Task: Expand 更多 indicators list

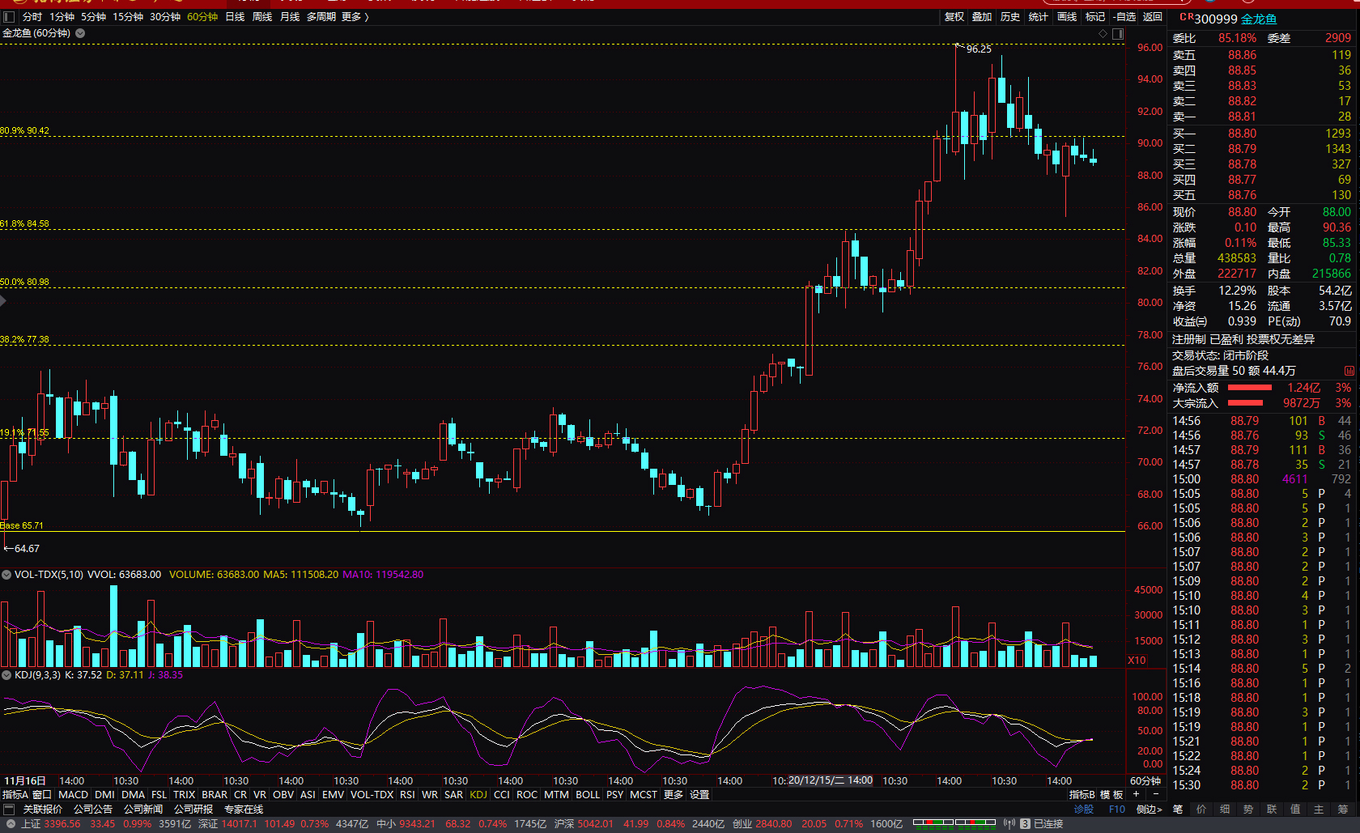Action: (x=674, y=795)
